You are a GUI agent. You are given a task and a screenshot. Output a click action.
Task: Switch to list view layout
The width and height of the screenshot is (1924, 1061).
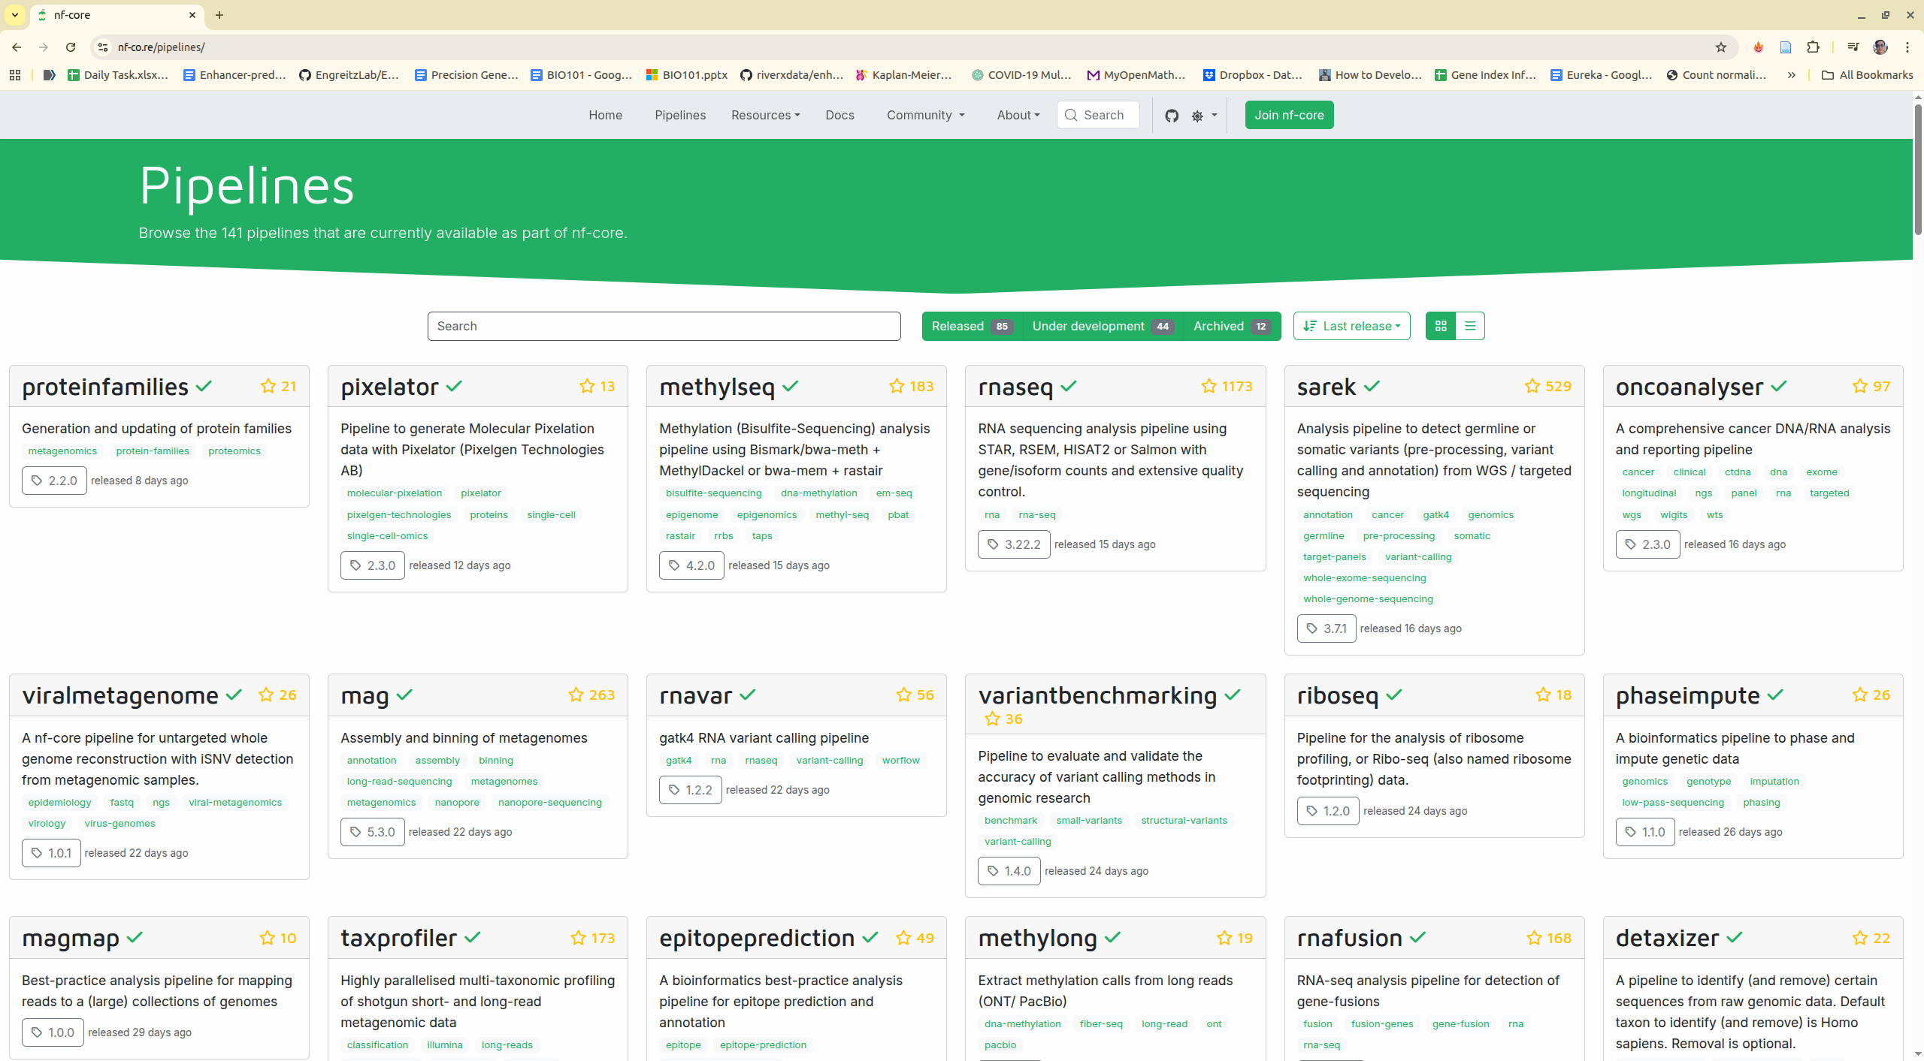[x=1470, y=326]
